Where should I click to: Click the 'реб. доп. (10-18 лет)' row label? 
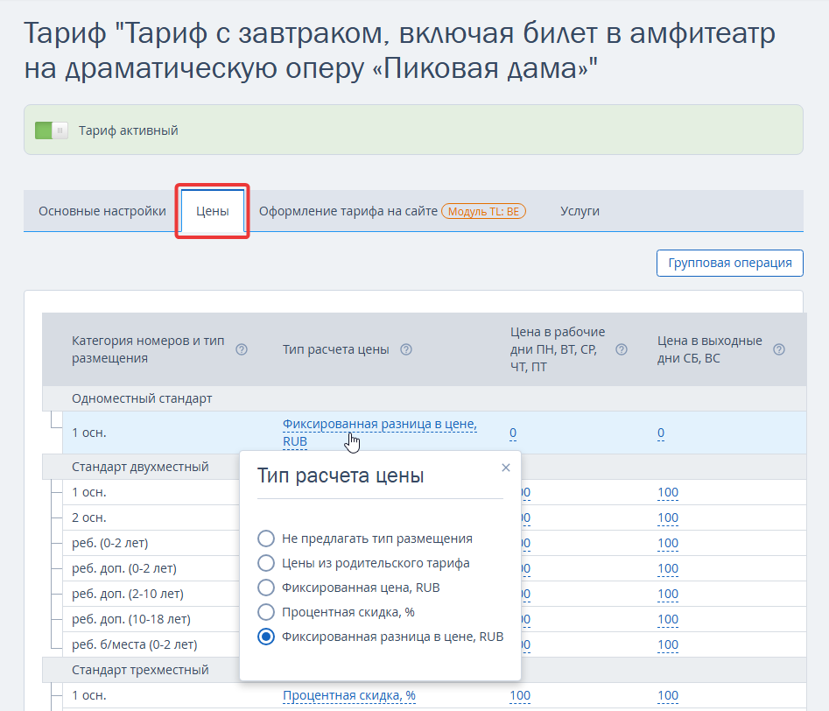(x=131, y=619)
